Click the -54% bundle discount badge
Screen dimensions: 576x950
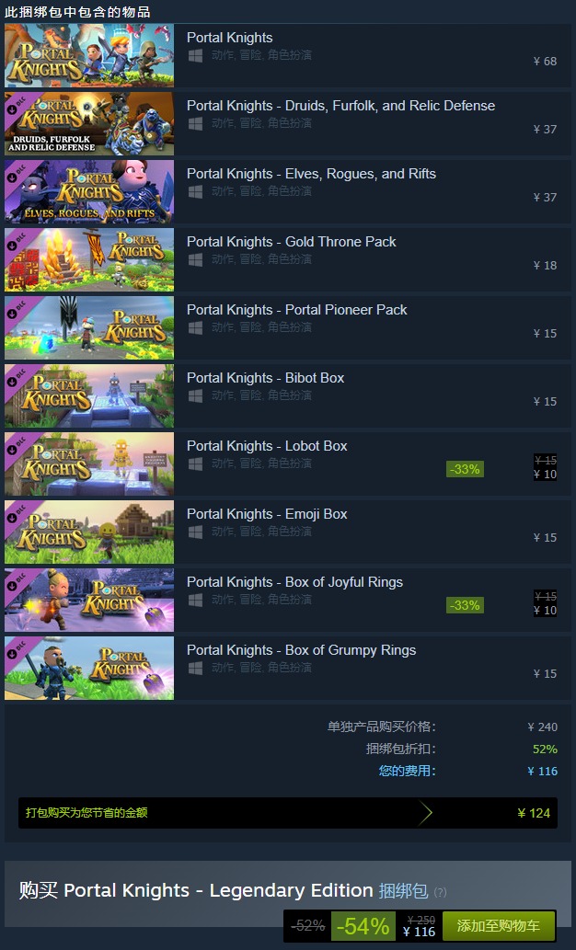coord(363,926)
